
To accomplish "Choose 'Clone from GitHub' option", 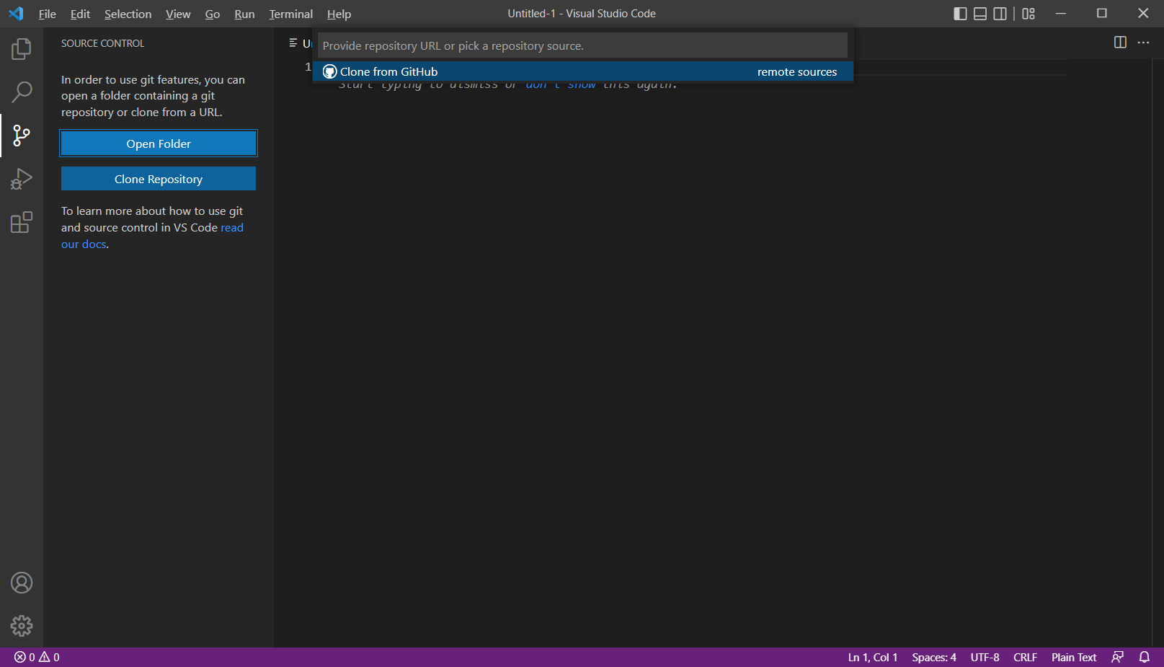I will (583, 71).
